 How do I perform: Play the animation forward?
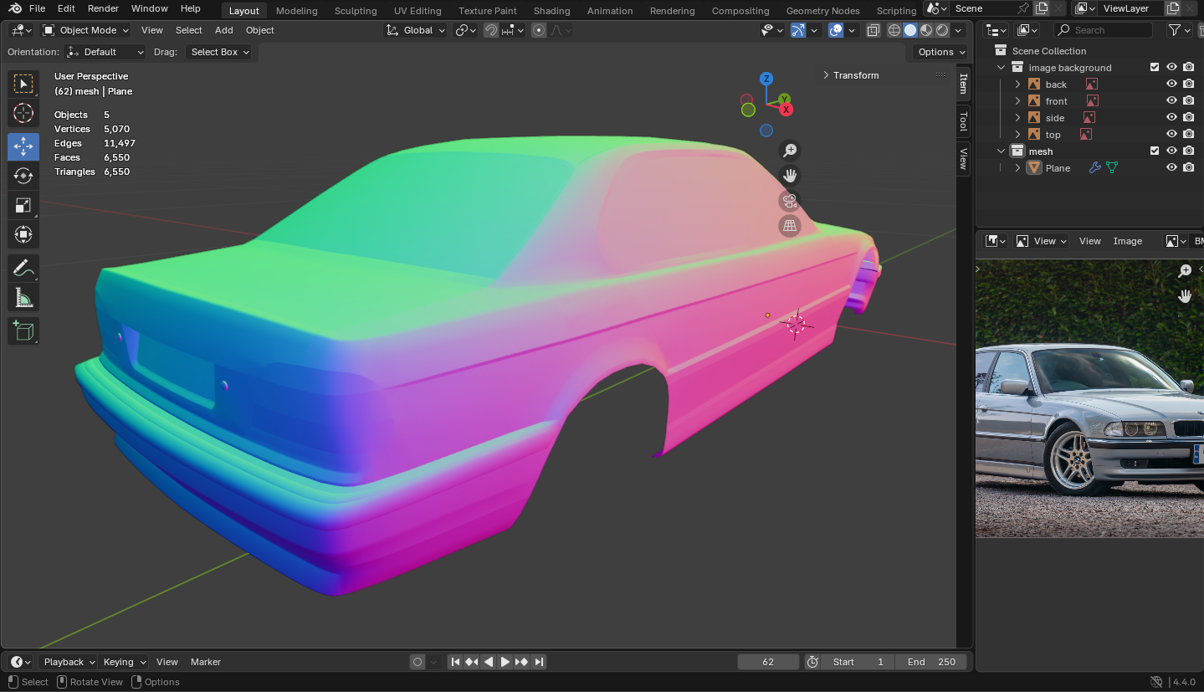pos(505,662)
